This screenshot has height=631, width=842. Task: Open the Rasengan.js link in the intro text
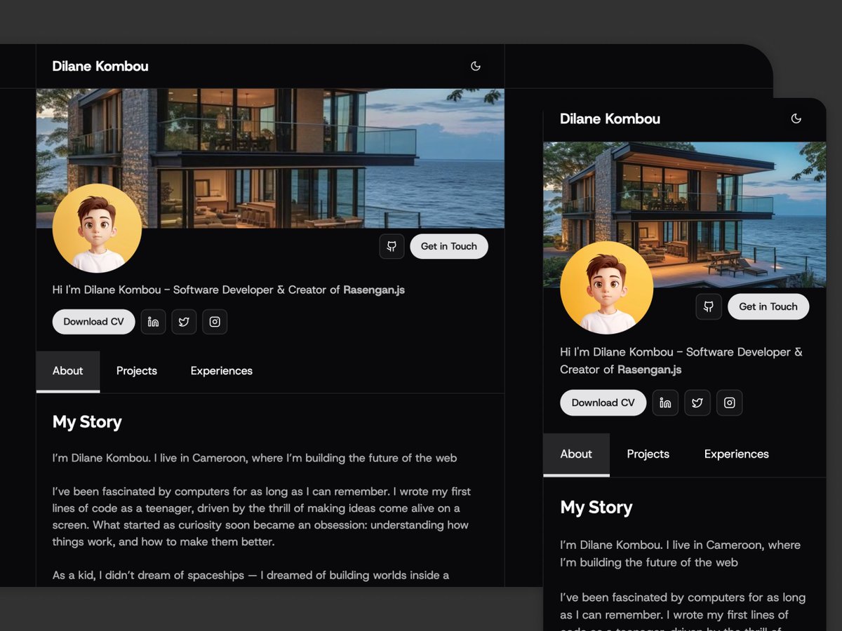point(373,289)
